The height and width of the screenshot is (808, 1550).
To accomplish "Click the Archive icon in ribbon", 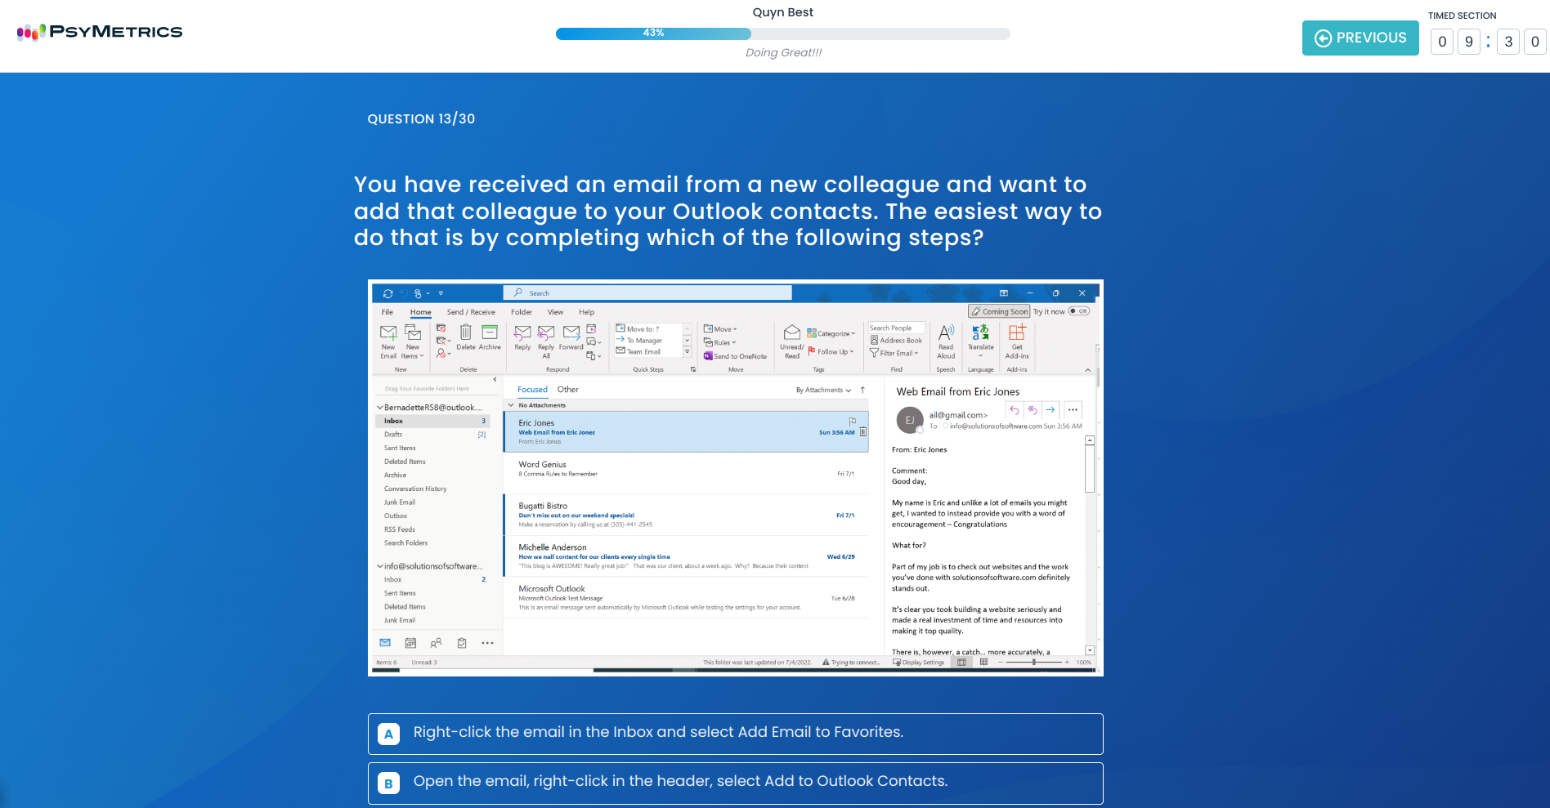I will point(490,333).
